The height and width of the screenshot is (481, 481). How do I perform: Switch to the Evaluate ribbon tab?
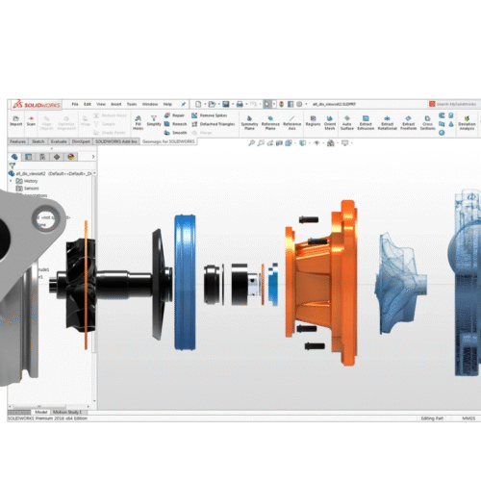59,141
